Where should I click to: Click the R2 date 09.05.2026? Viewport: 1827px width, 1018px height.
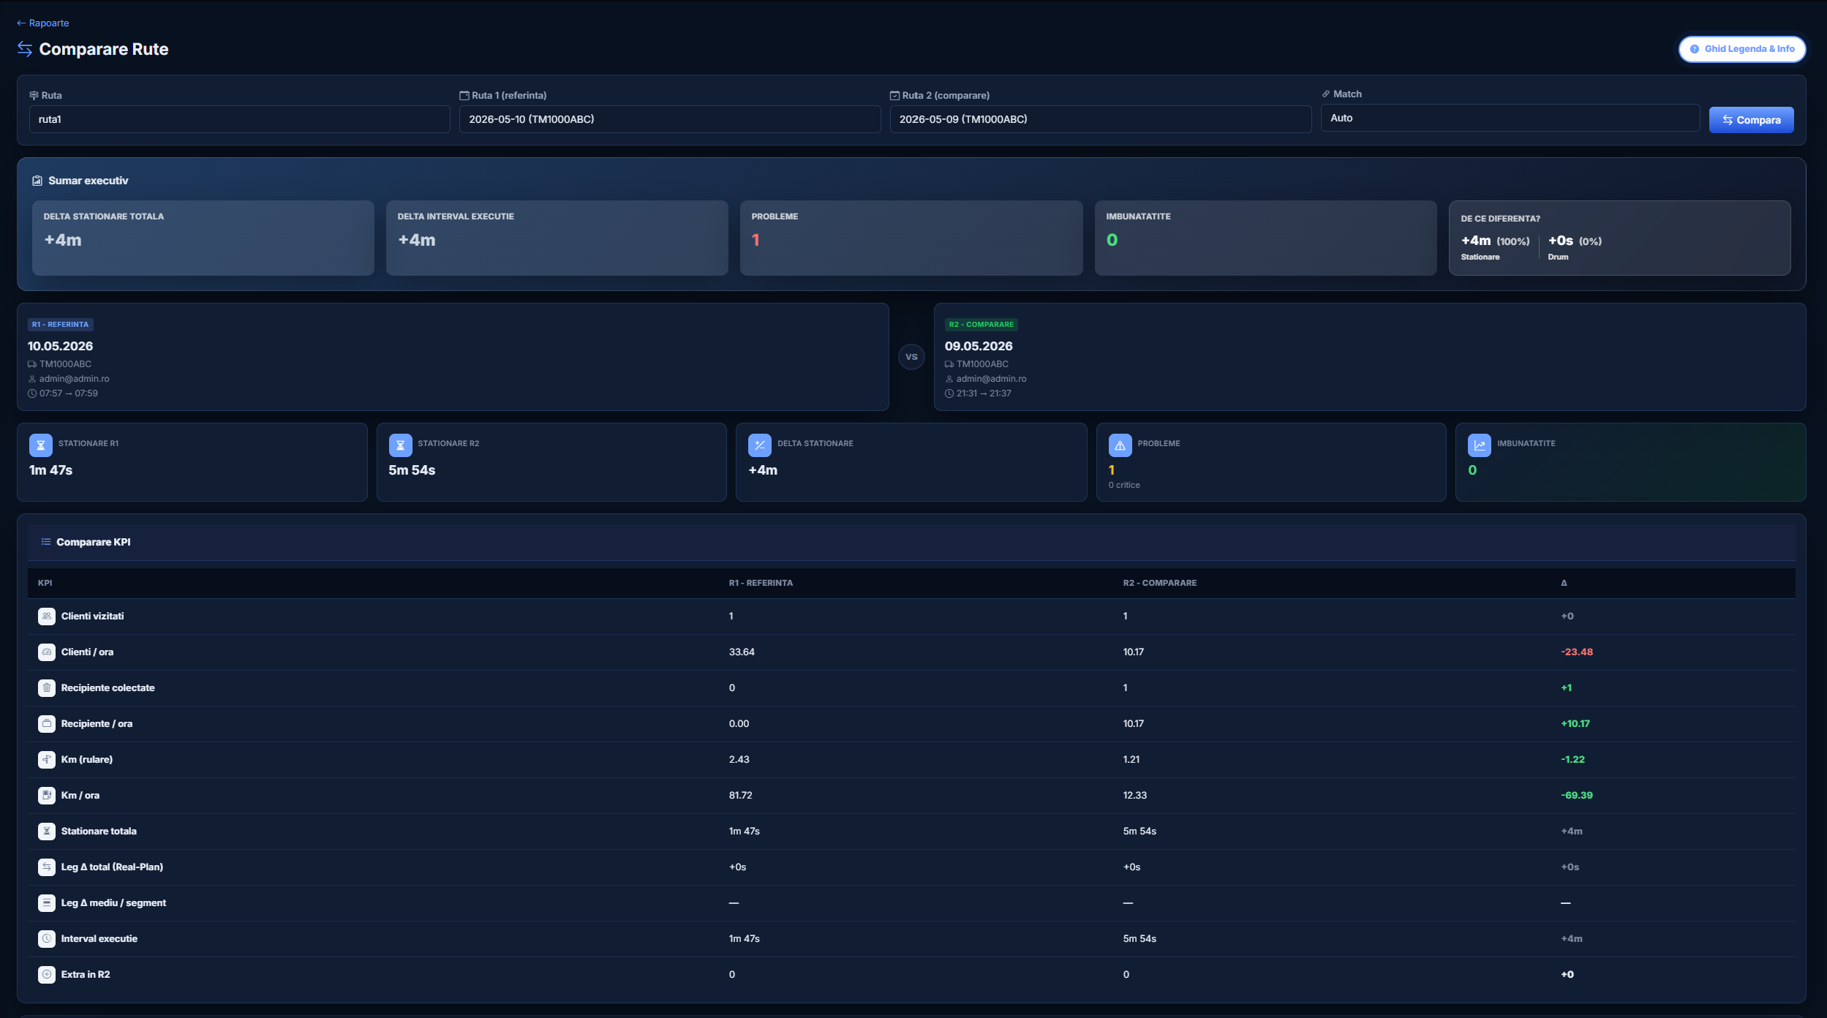(x=979, y=346)
